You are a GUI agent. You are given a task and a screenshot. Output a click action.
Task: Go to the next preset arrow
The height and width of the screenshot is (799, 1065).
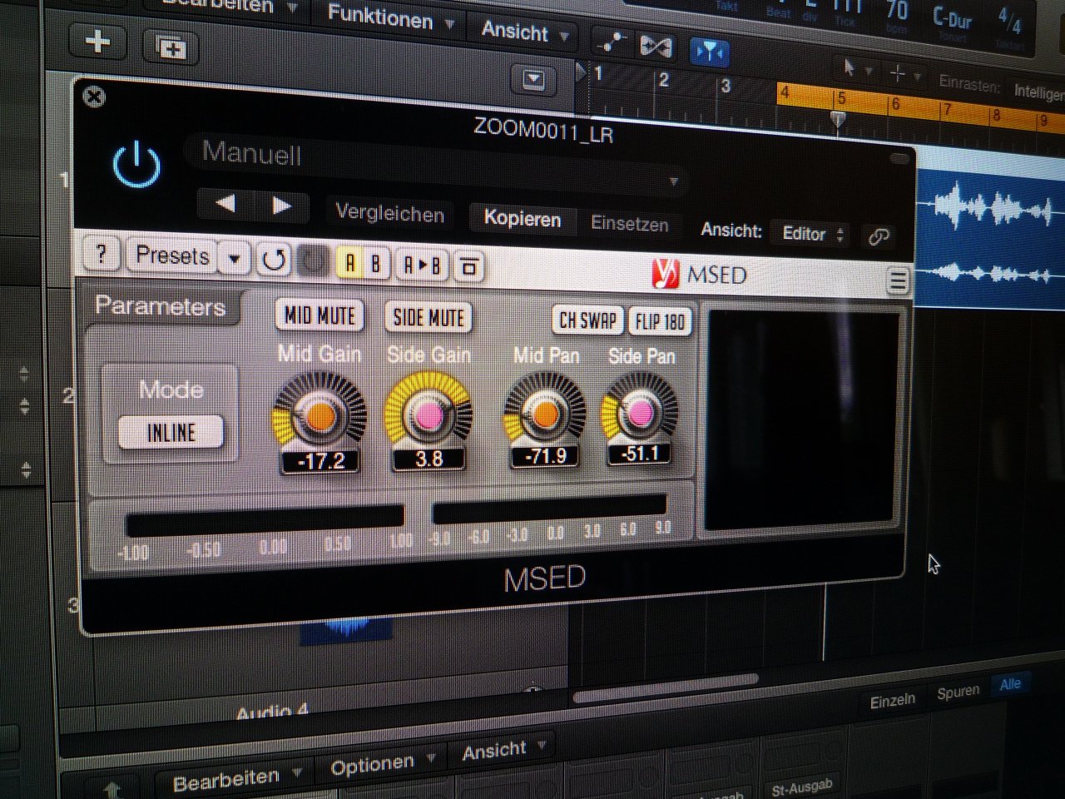(x=281, y=206)
